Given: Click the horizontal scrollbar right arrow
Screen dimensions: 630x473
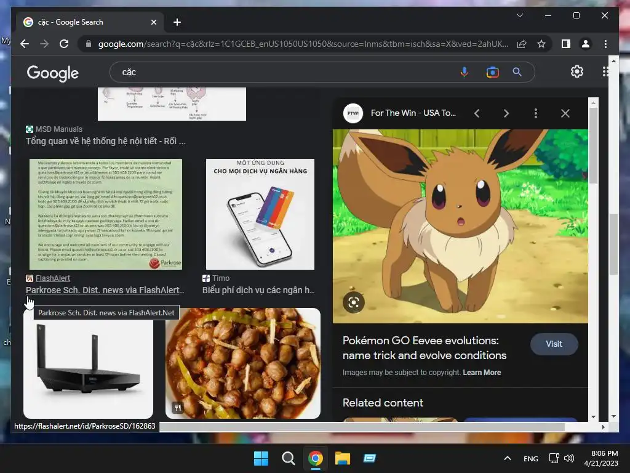Looking at the screenshot, I should [603, 427].
